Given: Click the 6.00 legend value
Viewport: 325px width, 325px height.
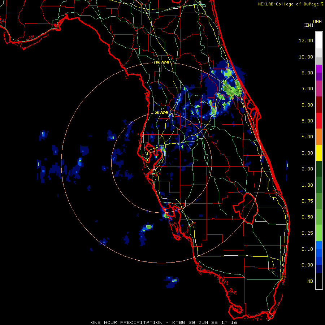Looking at the screenshot, I should coord(307,105).
